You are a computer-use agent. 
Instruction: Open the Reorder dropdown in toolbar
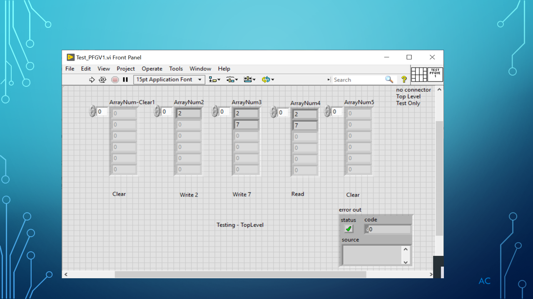(268, 80)
